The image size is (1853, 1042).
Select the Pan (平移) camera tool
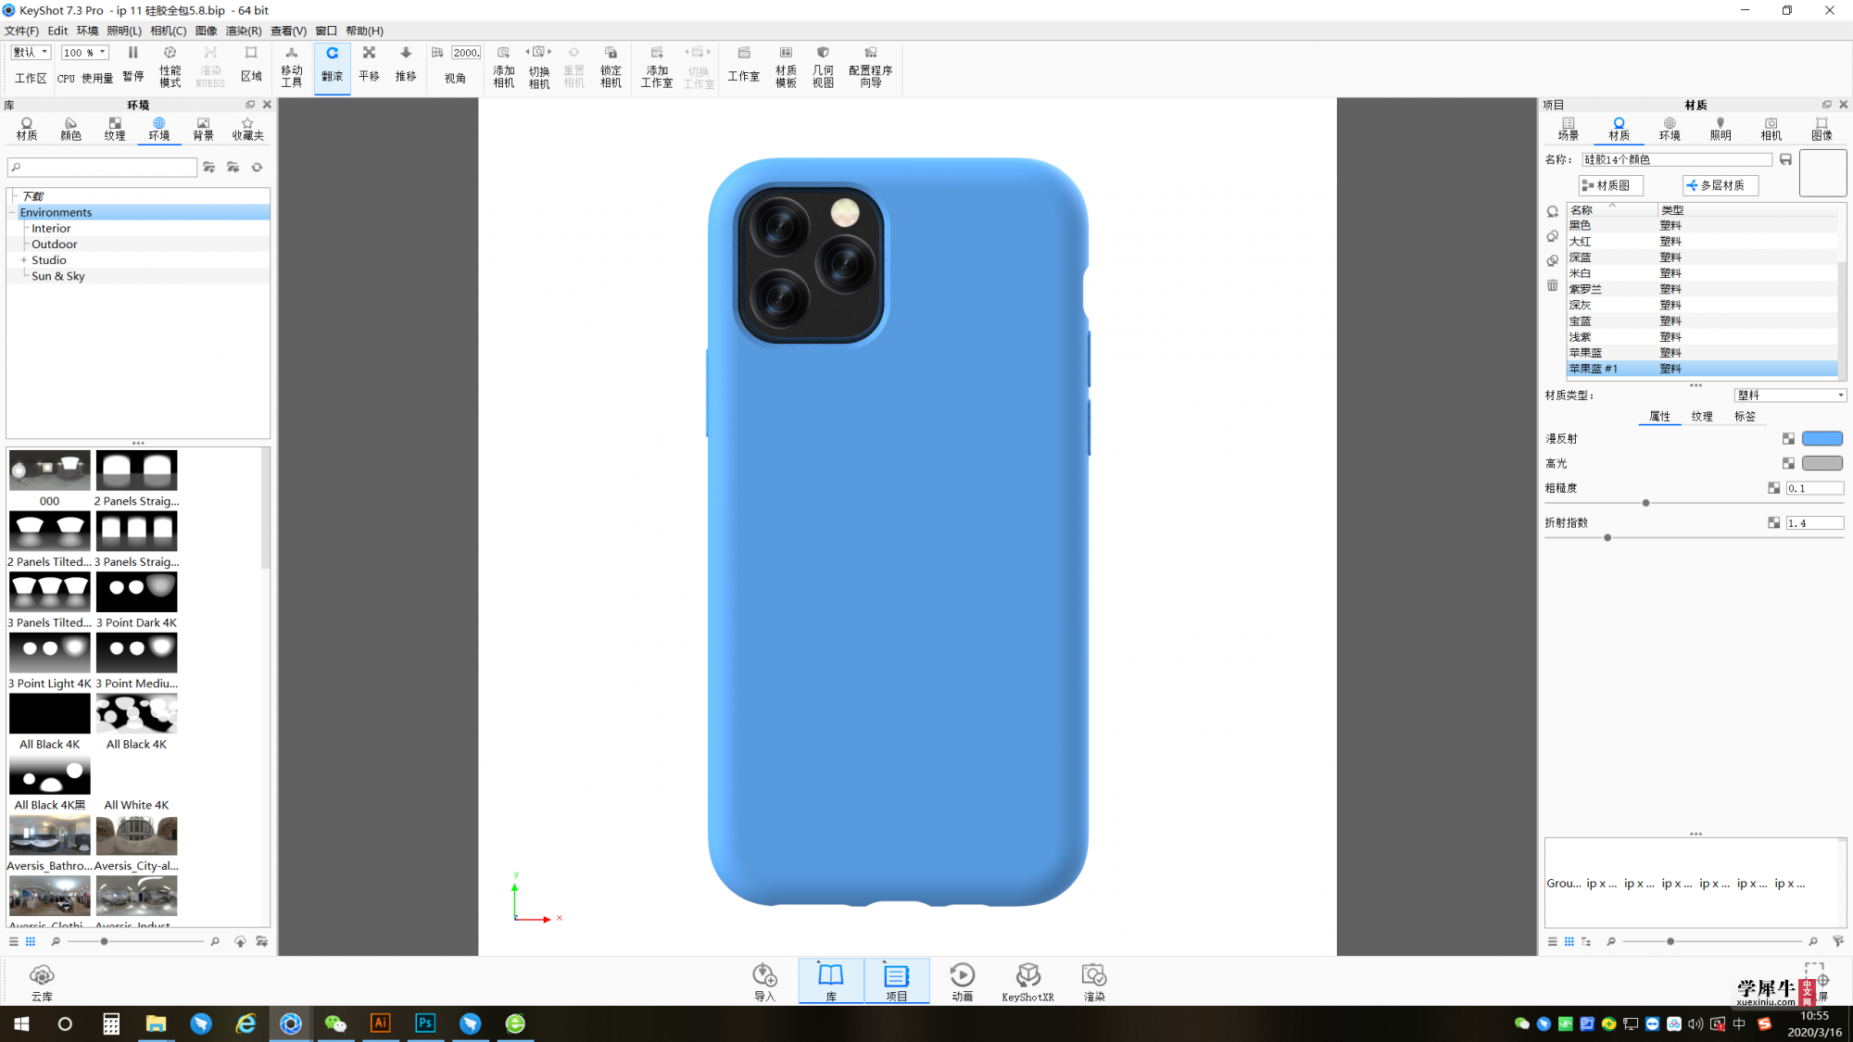(369, 65)
